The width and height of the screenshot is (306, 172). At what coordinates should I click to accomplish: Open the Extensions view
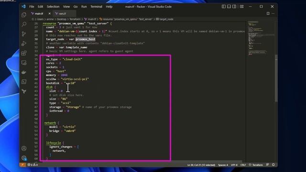pos(24,53)
